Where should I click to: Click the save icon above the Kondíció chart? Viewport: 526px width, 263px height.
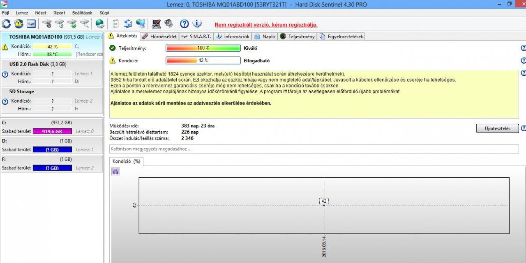pos(115,171)
